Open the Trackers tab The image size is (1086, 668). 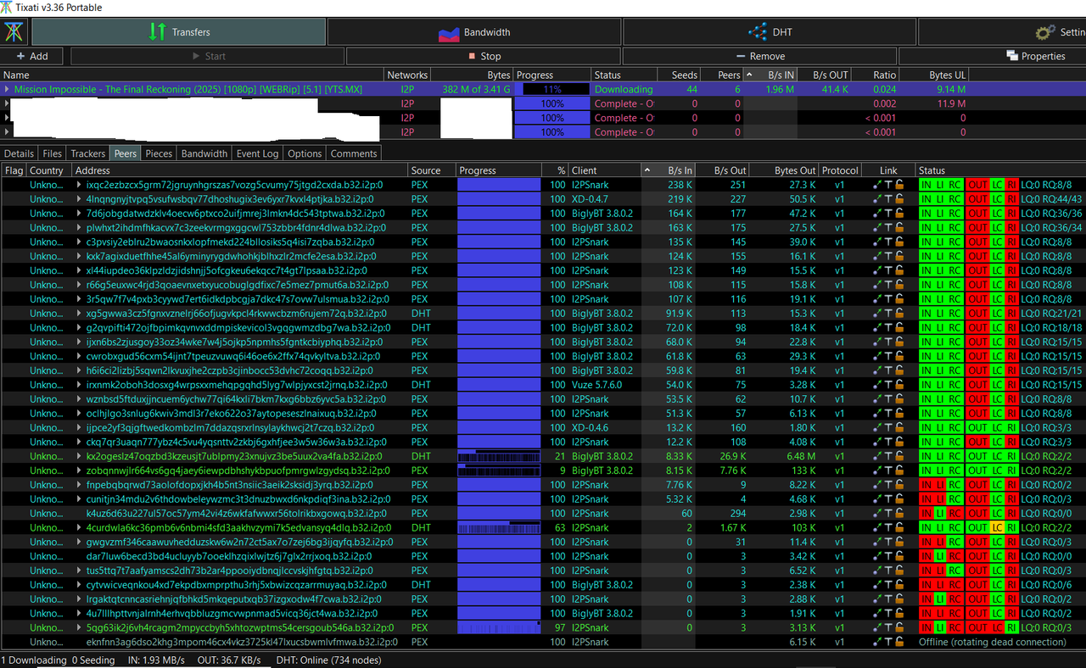click(87, 153)
